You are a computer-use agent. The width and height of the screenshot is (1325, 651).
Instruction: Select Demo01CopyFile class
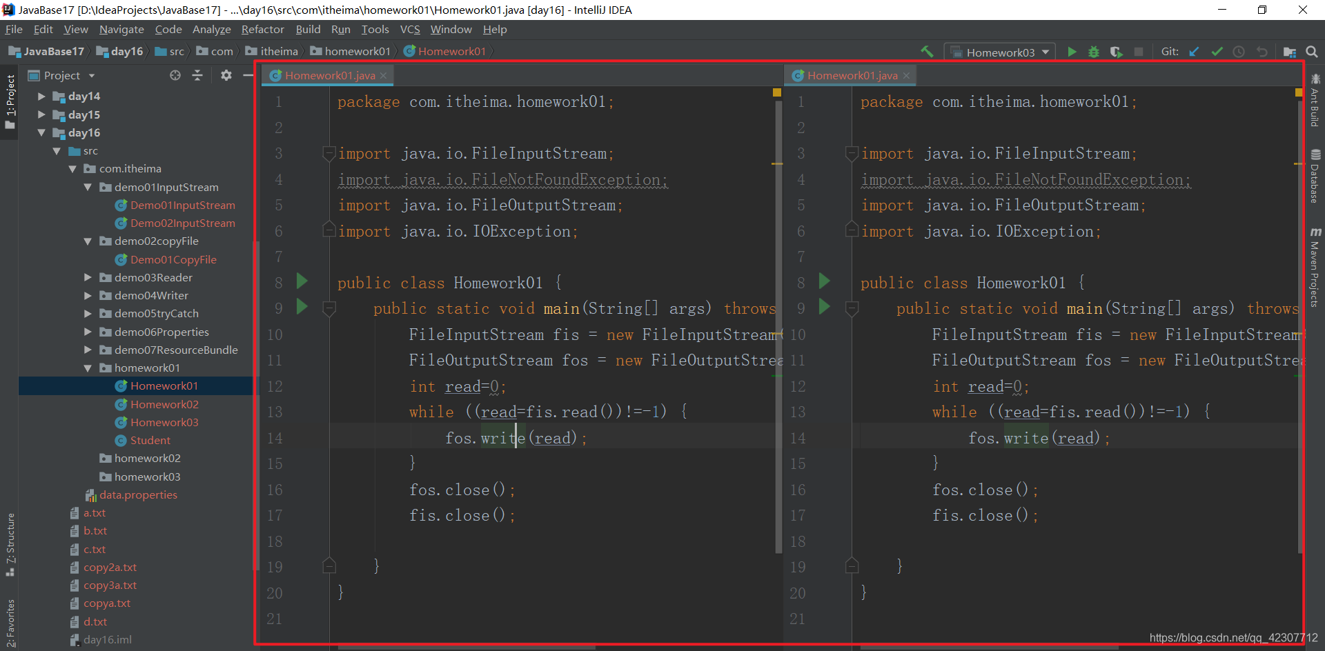[x=173, y=259]
